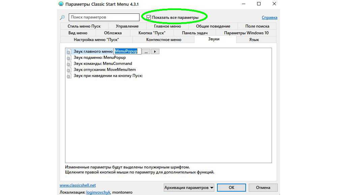This screenshot has height=195, width=337.
Task: Open the Справка help link
Action: 269,17
